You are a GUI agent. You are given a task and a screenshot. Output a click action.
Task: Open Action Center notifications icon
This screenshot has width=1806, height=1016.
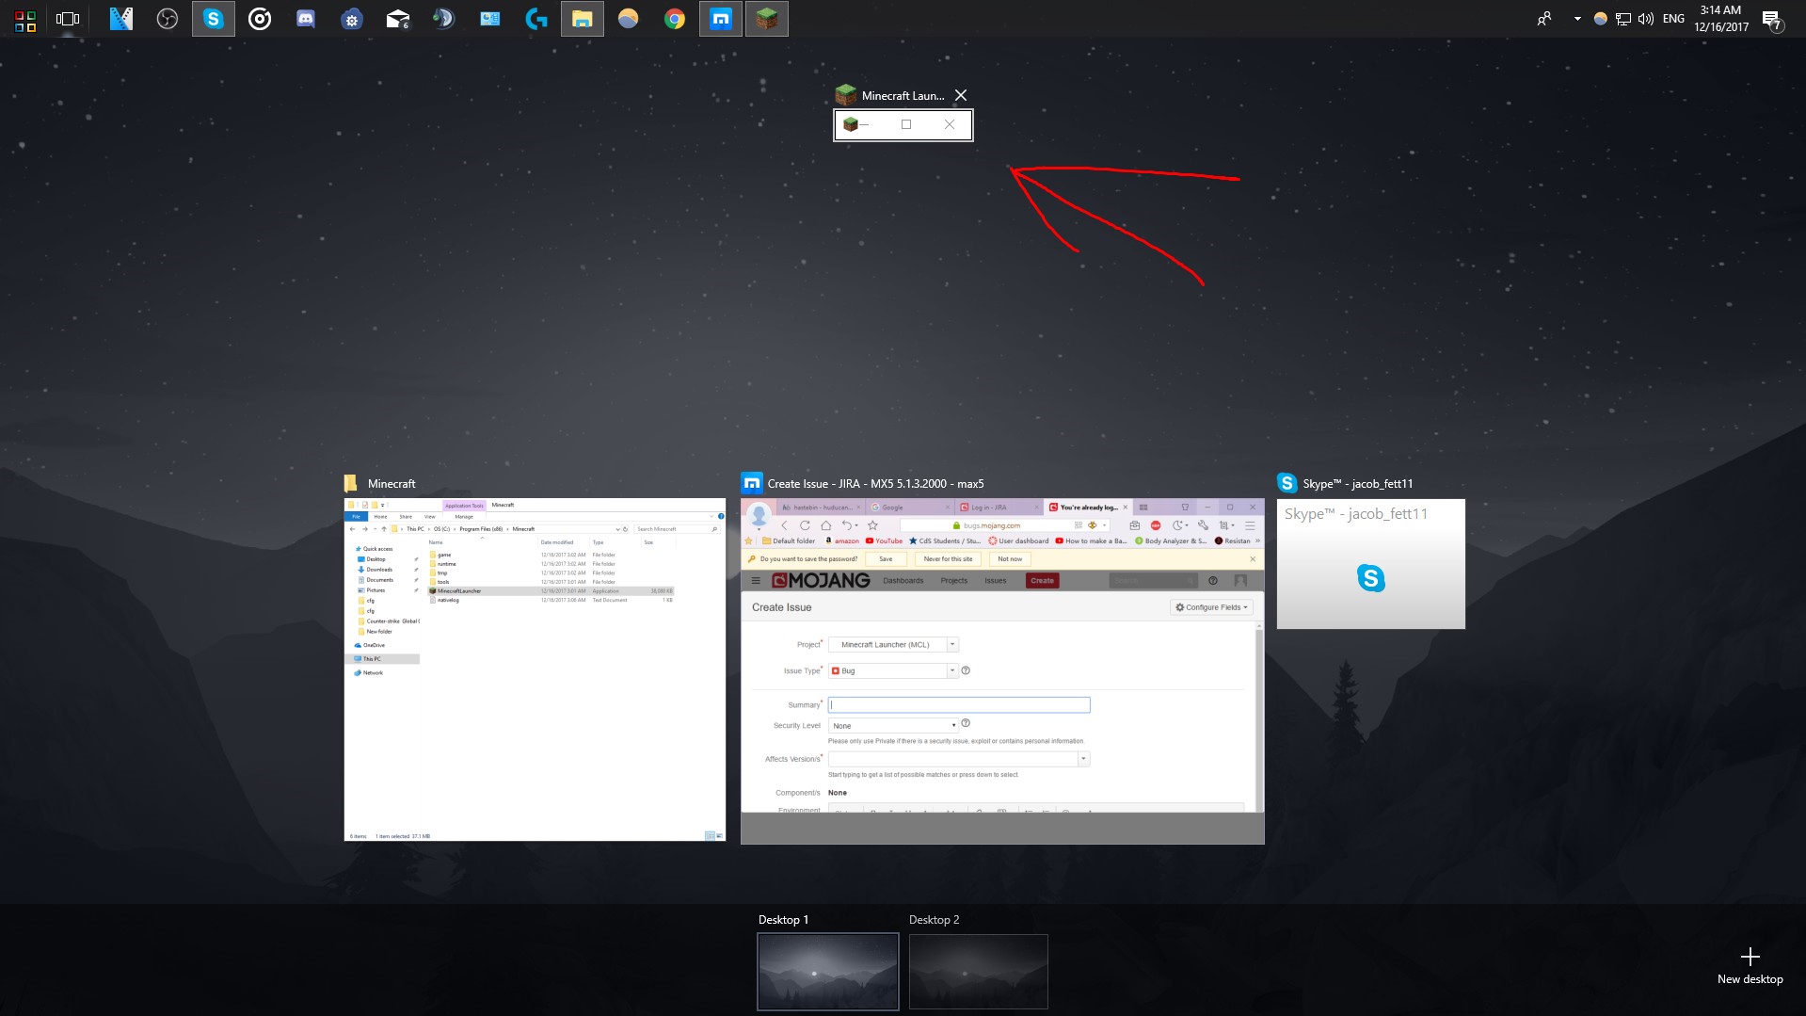1772,19
